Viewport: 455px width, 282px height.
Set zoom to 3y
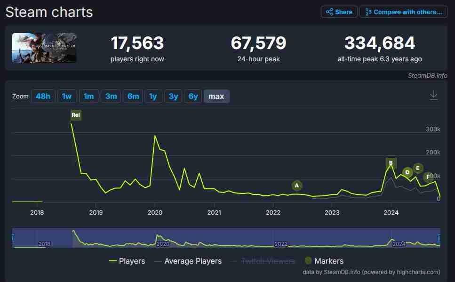(174, 97)
